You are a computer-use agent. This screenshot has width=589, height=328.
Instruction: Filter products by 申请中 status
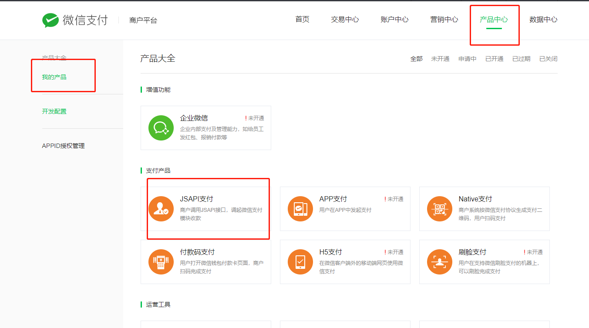tap(467, 59)
